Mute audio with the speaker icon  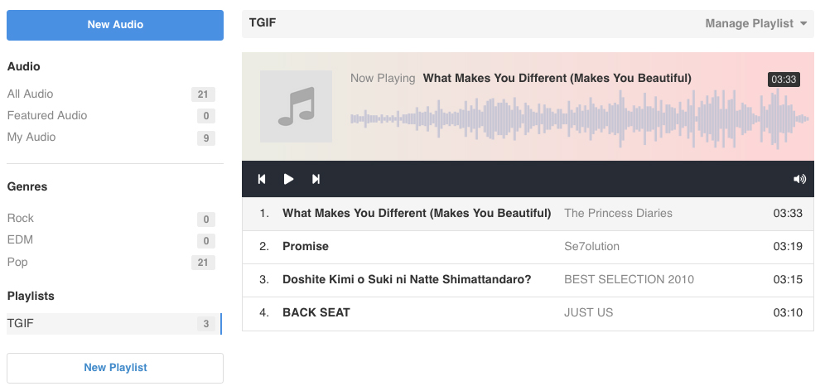click(x=799, y=179)
